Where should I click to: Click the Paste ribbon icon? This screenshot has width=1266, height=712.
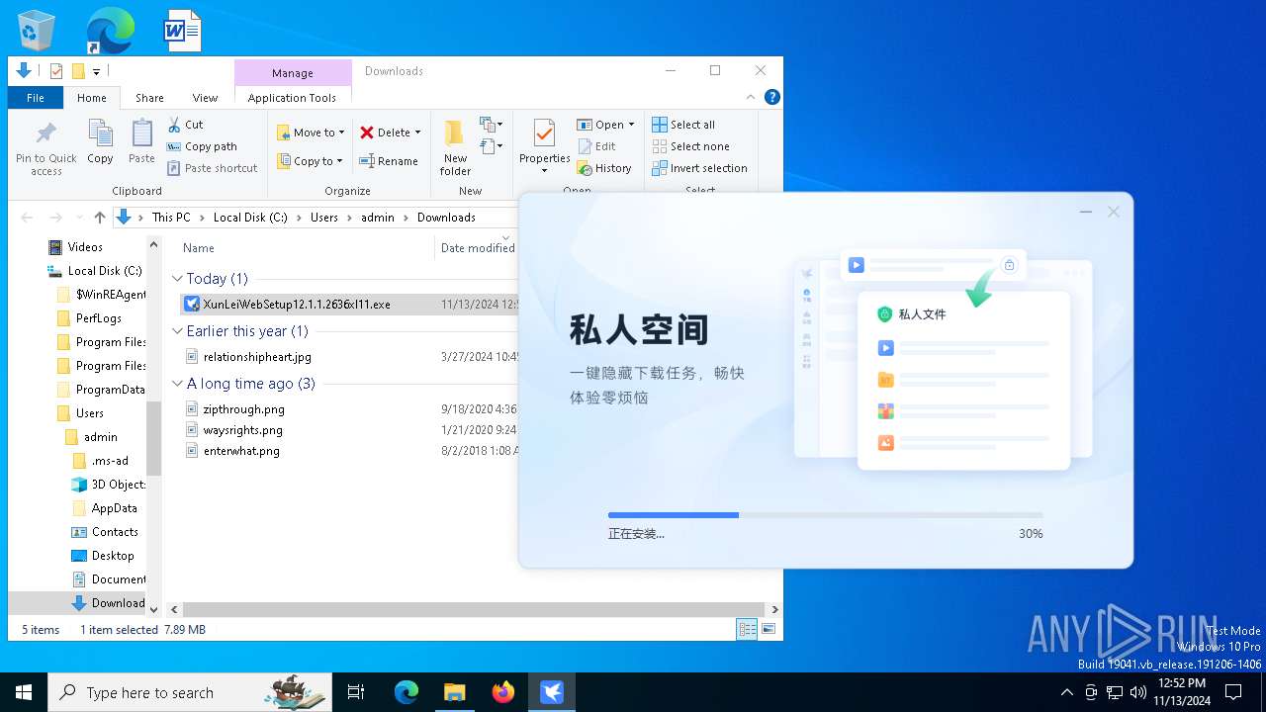141,141
